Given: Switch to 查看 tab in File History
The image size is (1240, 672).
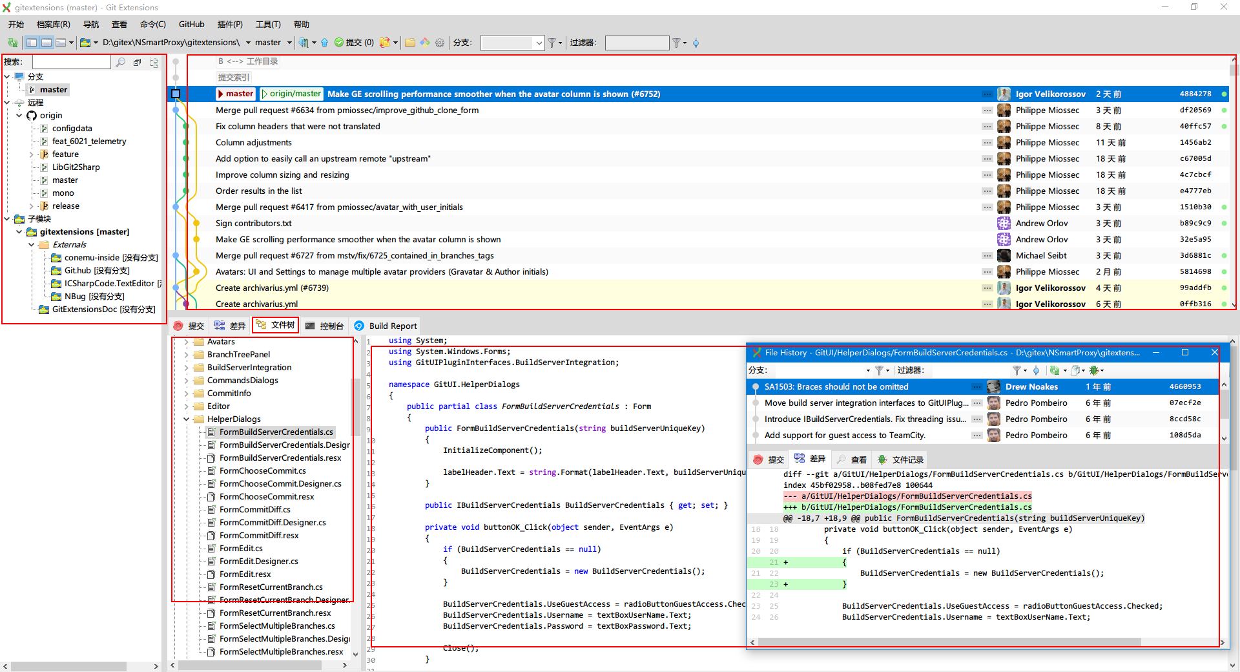Looking at the screenshot, I should click(x=851, y=459).
